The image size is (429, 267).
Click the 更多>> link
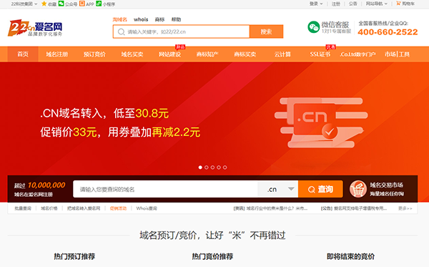pyautogui.click(x=405, y=208)
